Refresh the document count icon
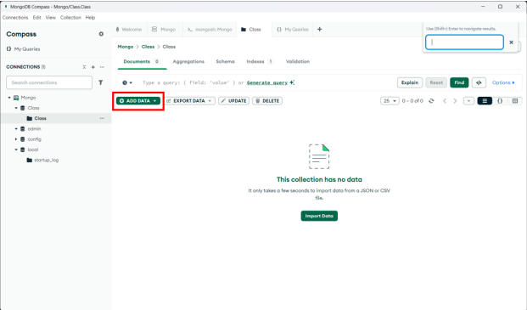The image size is (527, 310). [431, 101]
